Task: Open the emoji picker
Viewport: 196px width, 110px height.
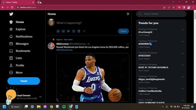Action: pos(73,31)
